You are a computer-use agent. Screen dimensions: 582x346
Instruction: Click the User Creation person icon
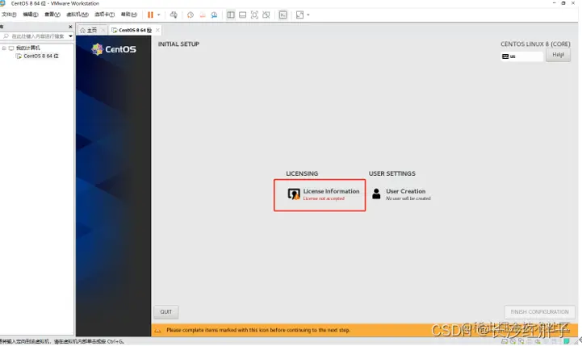pos(376,194)
